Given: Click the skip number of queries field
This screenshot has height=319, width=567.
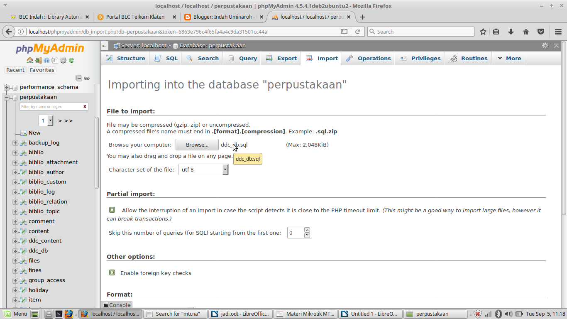Looking at the screenshot, I should [x=296, y=233].
